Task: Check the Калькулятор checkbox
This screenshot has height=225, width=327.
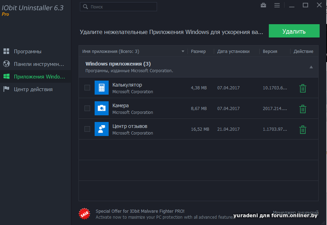Action: coord(87,88)
